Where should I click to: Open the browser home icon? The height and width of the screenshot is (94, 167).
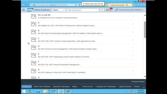tap(138, 5)
